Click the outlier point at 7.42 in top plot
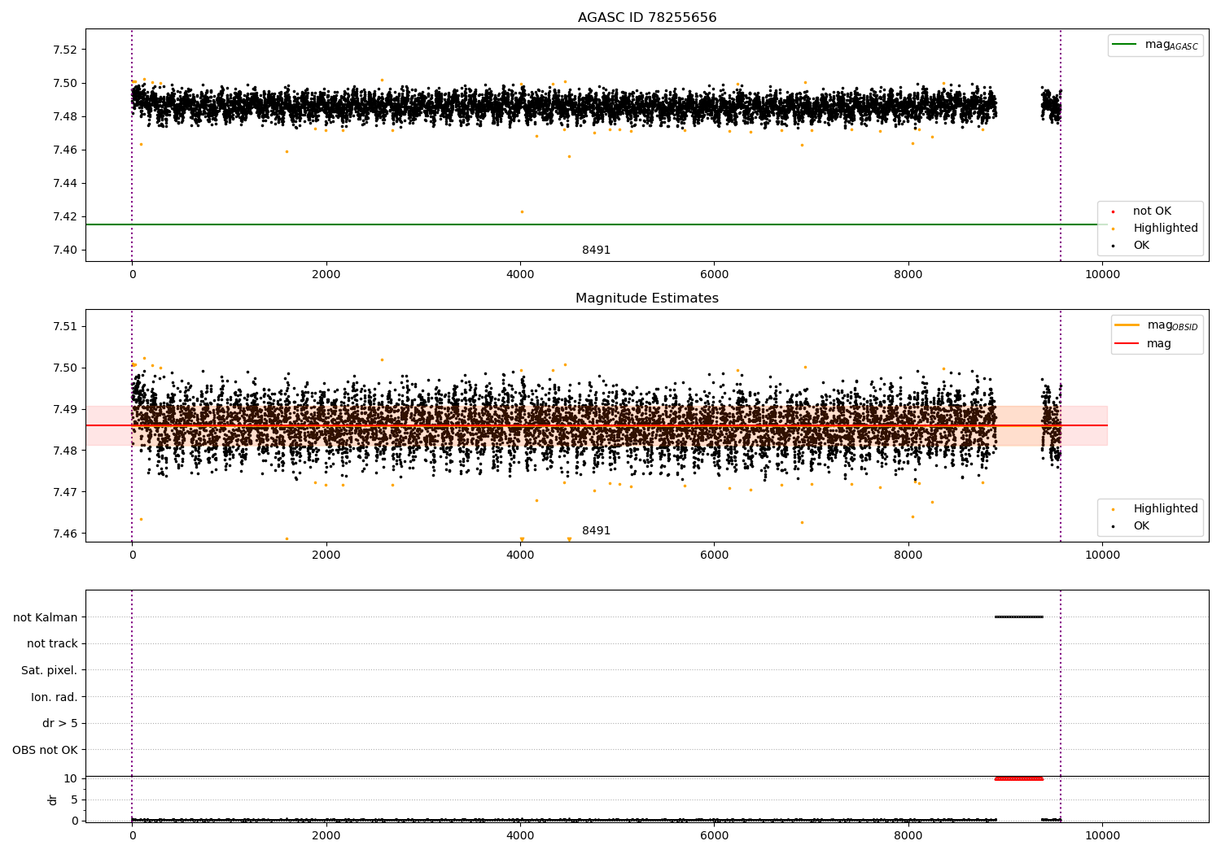The height and width of the screenshot is (854, 1221). point(522,211)
